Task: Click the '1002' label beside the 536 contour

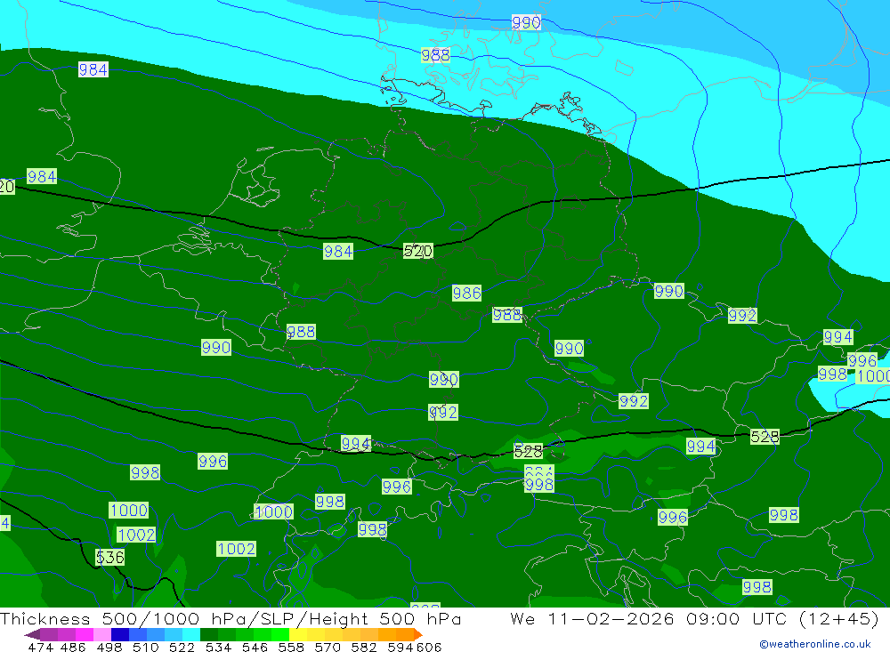Action: click(x=136, y=535)
